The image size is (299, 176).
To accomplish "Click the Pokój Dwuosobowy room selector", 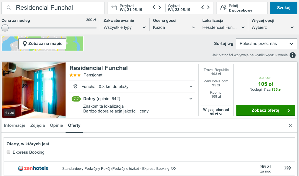I will (242, 8).
